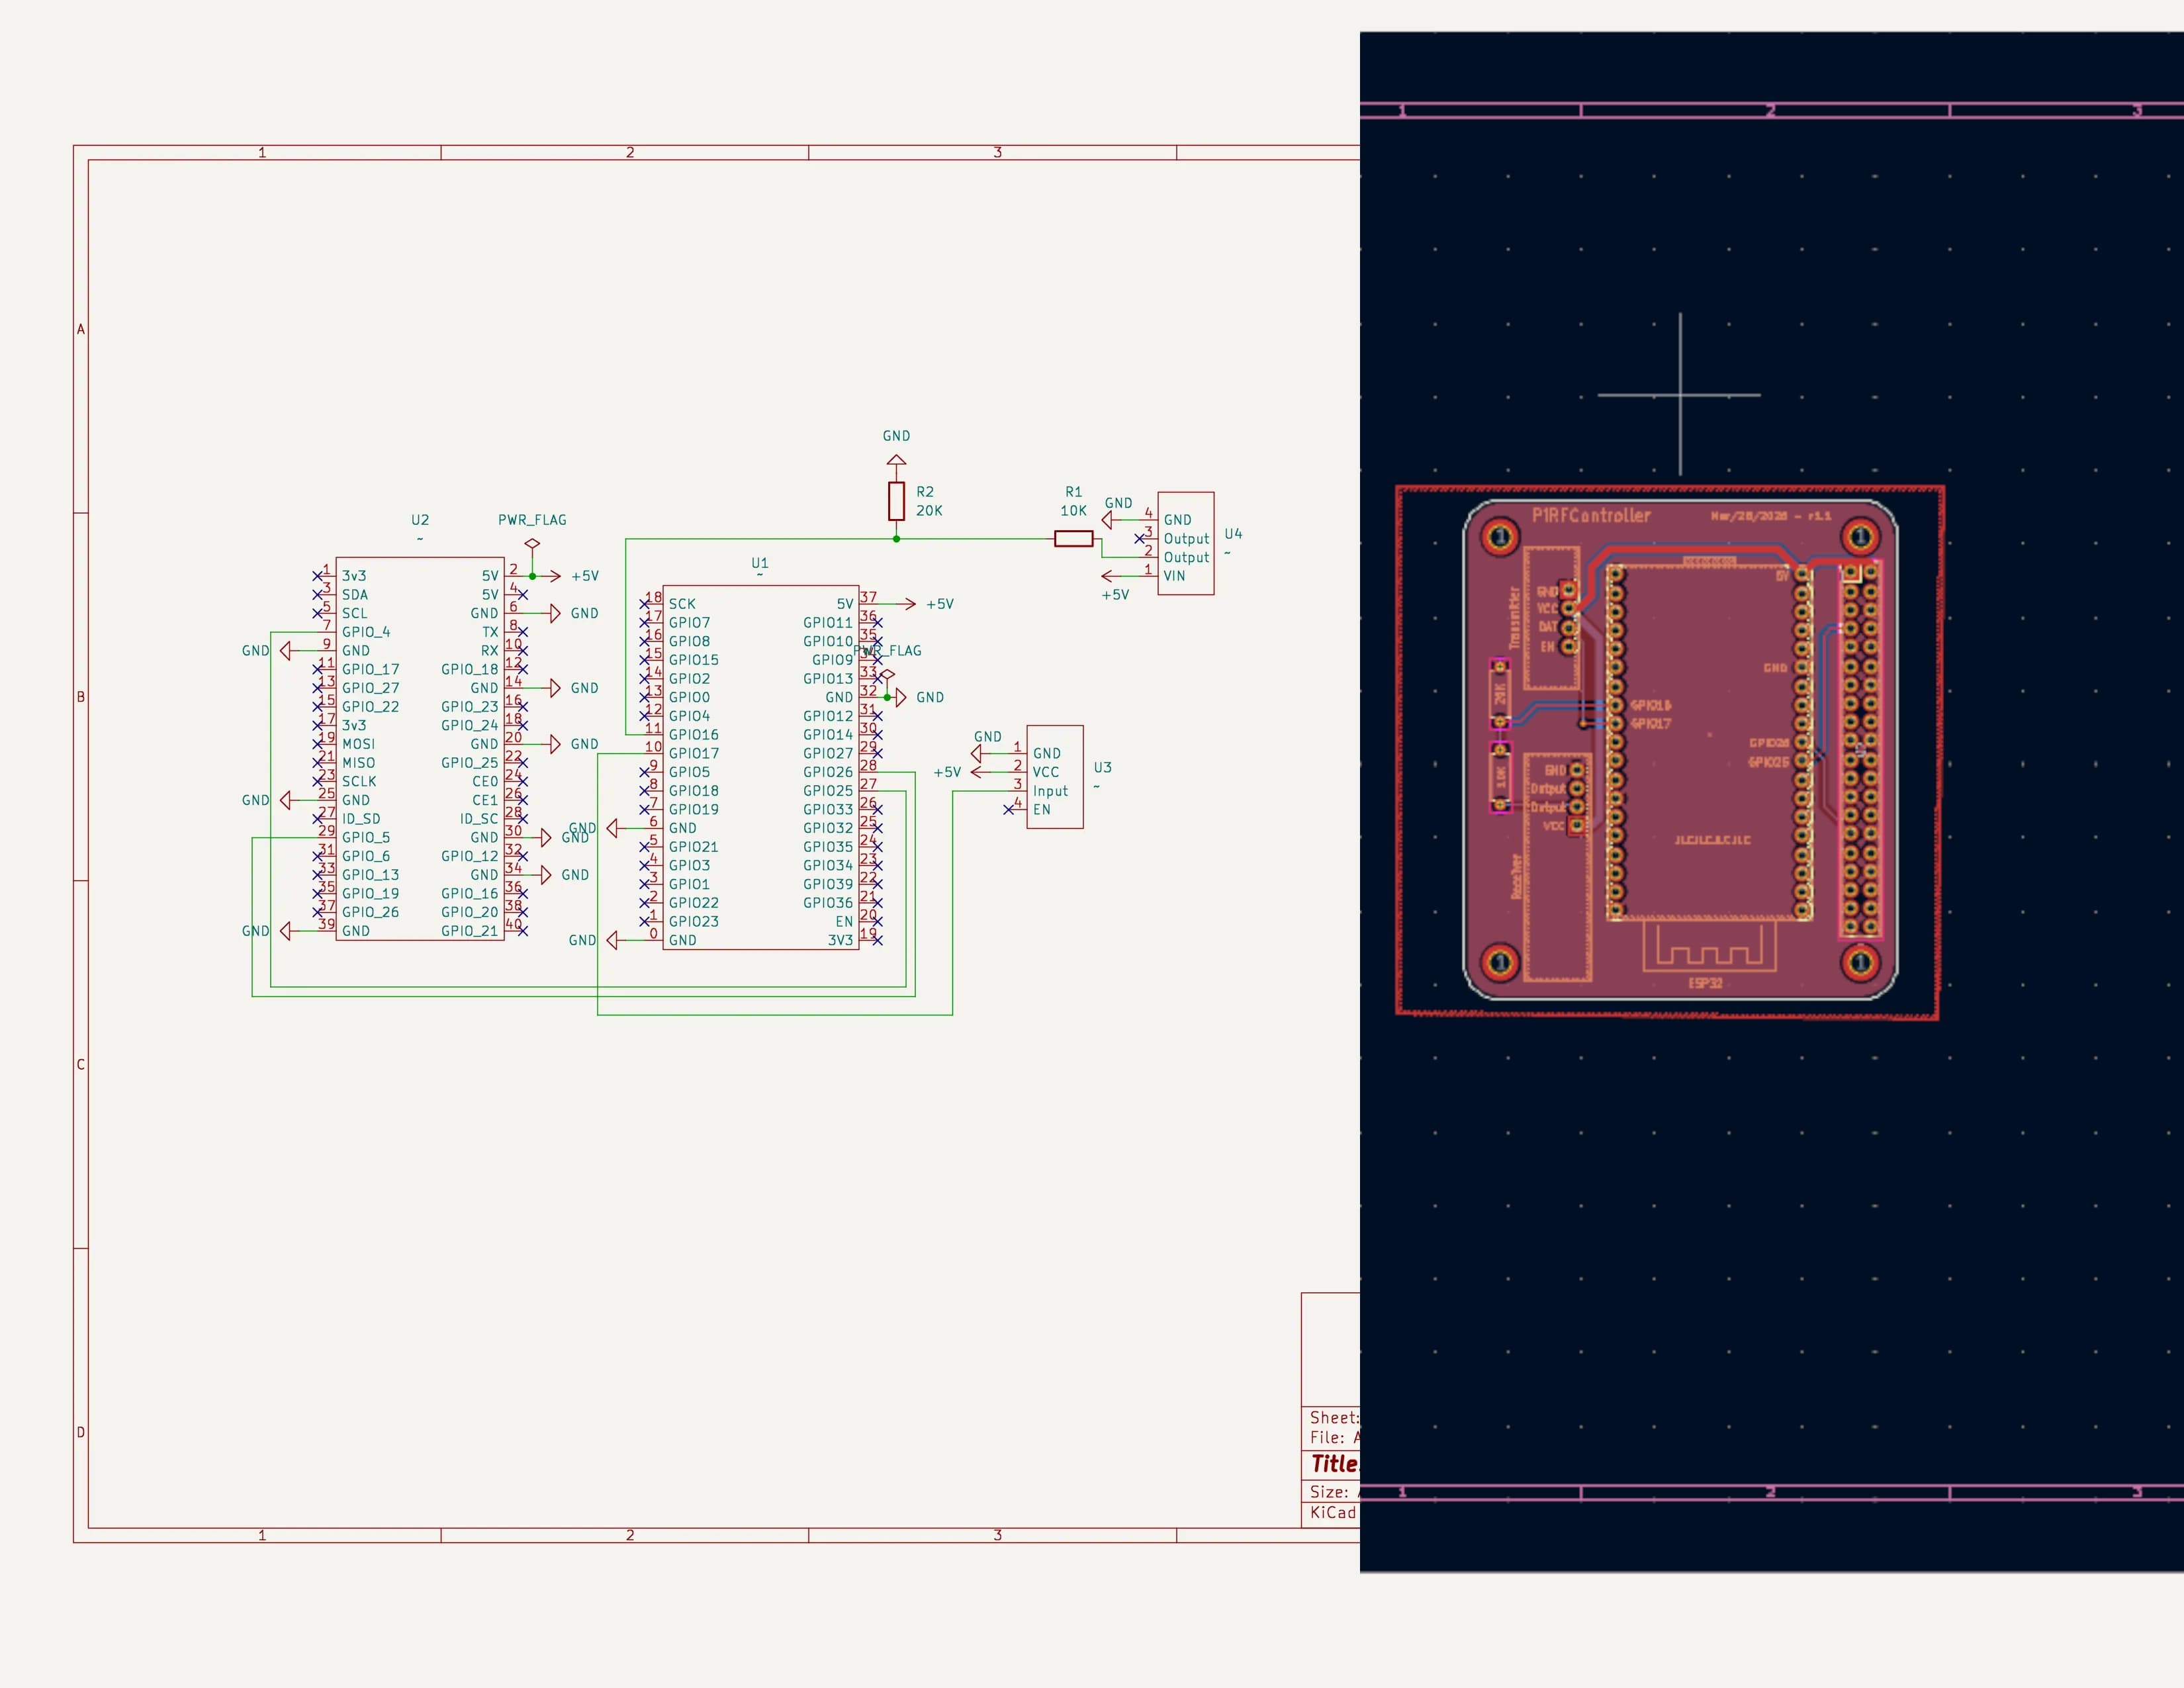
Task: Click the U1 reference label
Action: [x=760, y=563]
